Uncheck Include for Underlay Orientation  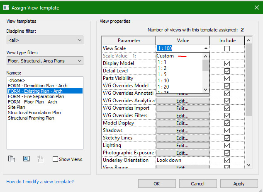coord(227,161)
